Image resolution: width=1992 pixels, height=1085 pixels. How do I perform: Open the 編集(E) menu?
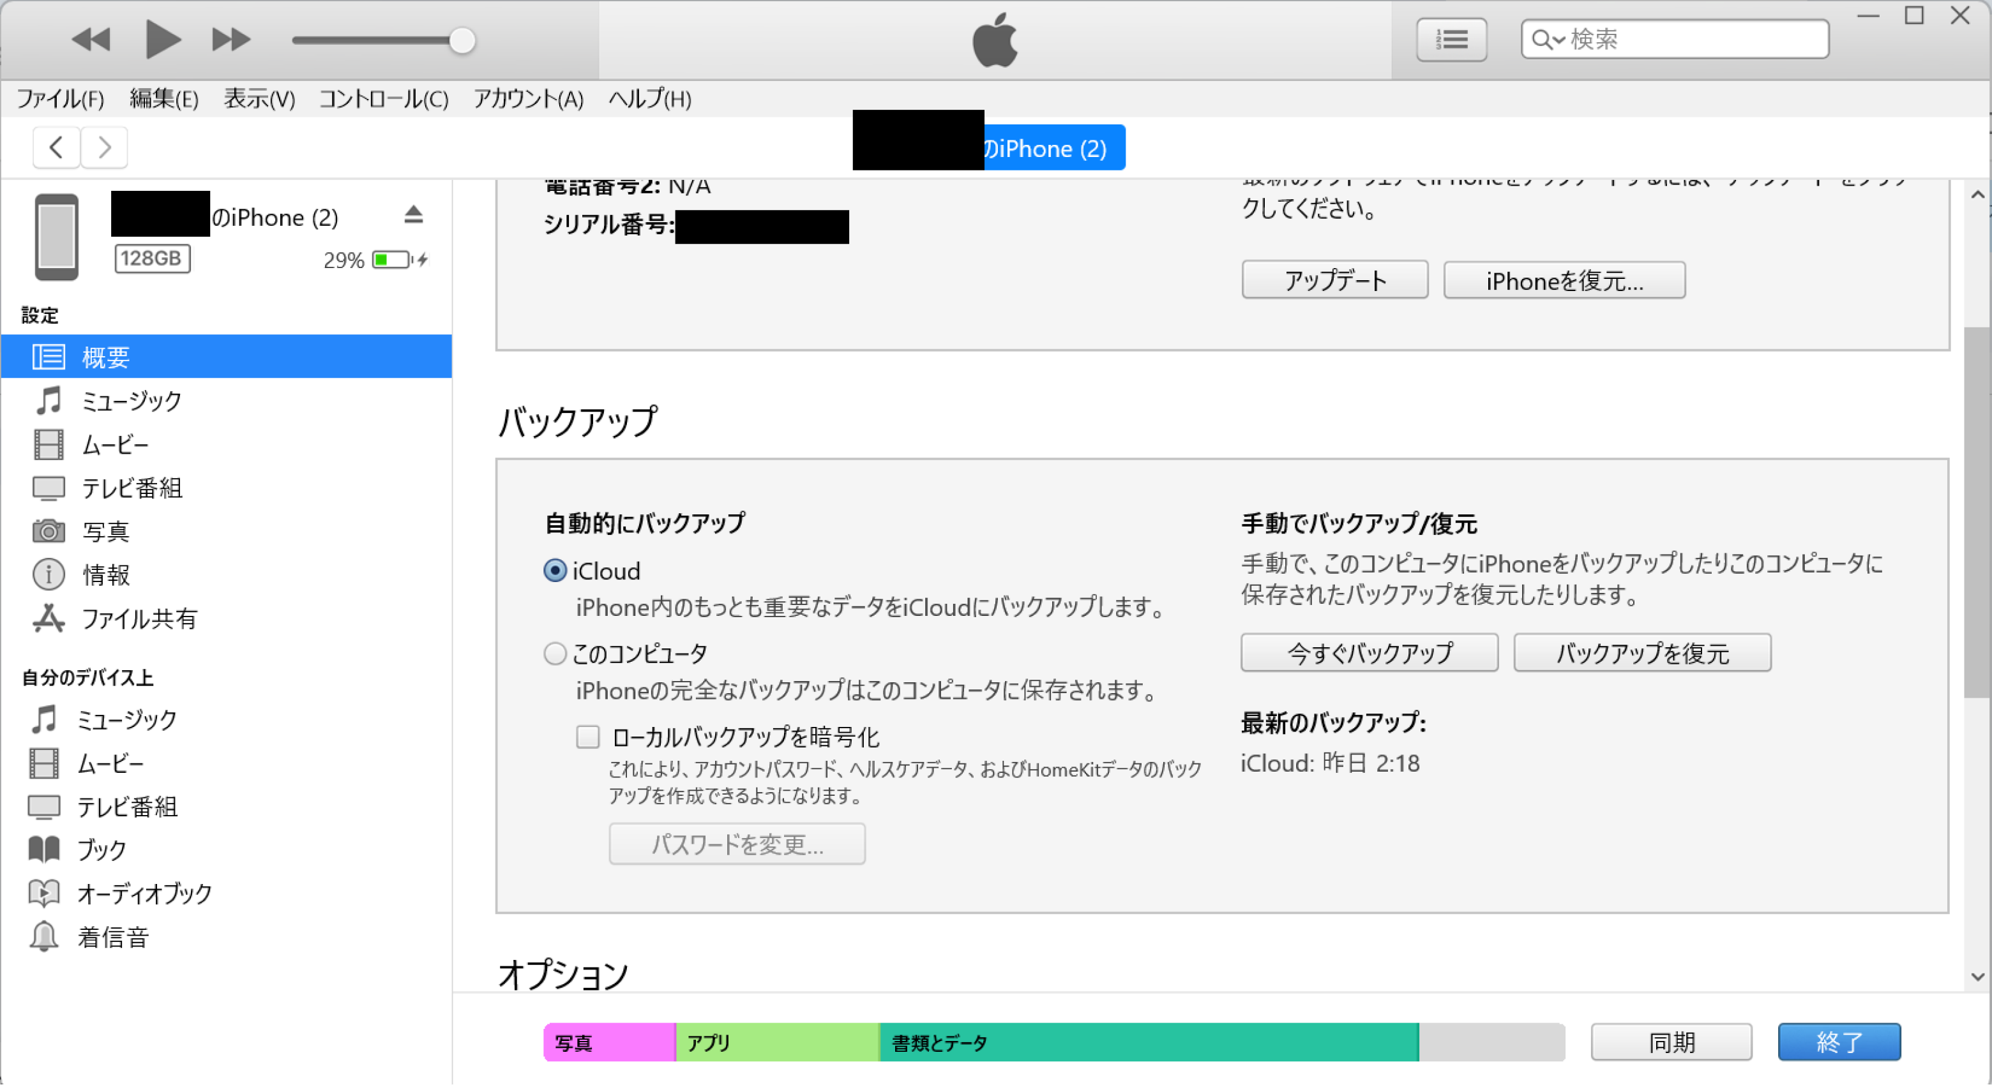(x=164, y=99)
